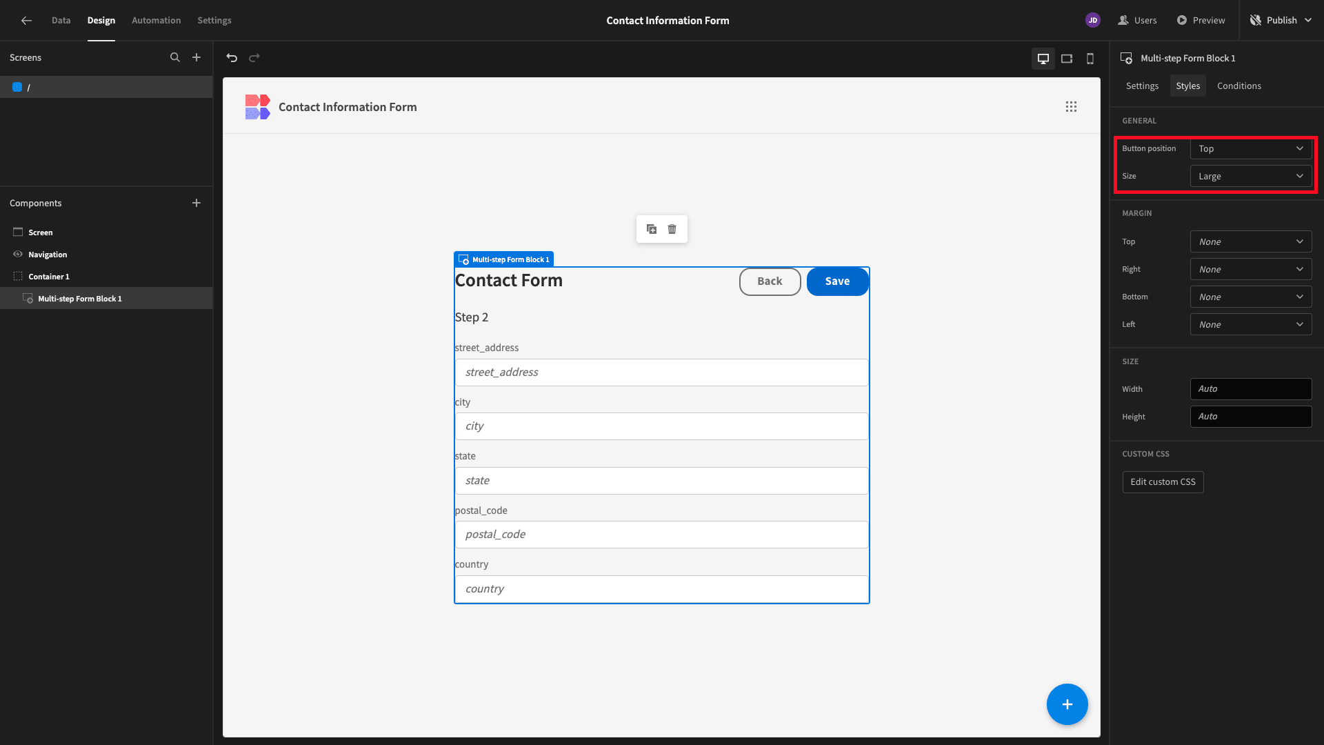Screen dimensions: 1324x745
Task: Select desktop preview device icon
Action: tap(1043, 59)
